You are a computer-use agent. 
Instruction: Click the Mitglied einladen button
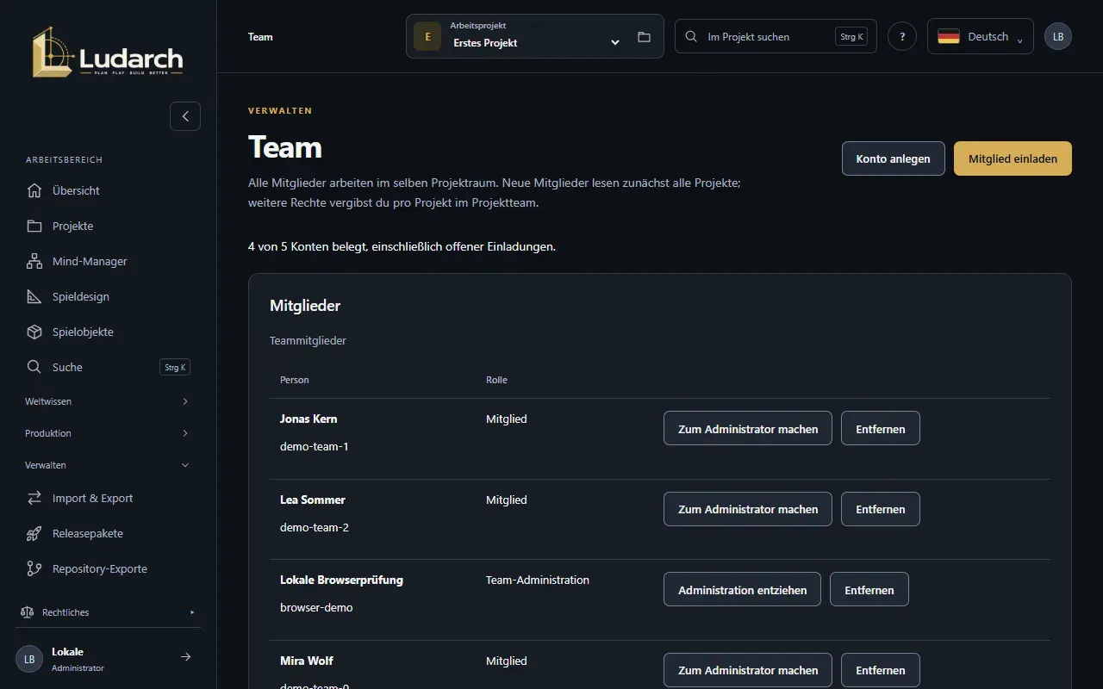pyautogui.click(x=1013, y=158)
